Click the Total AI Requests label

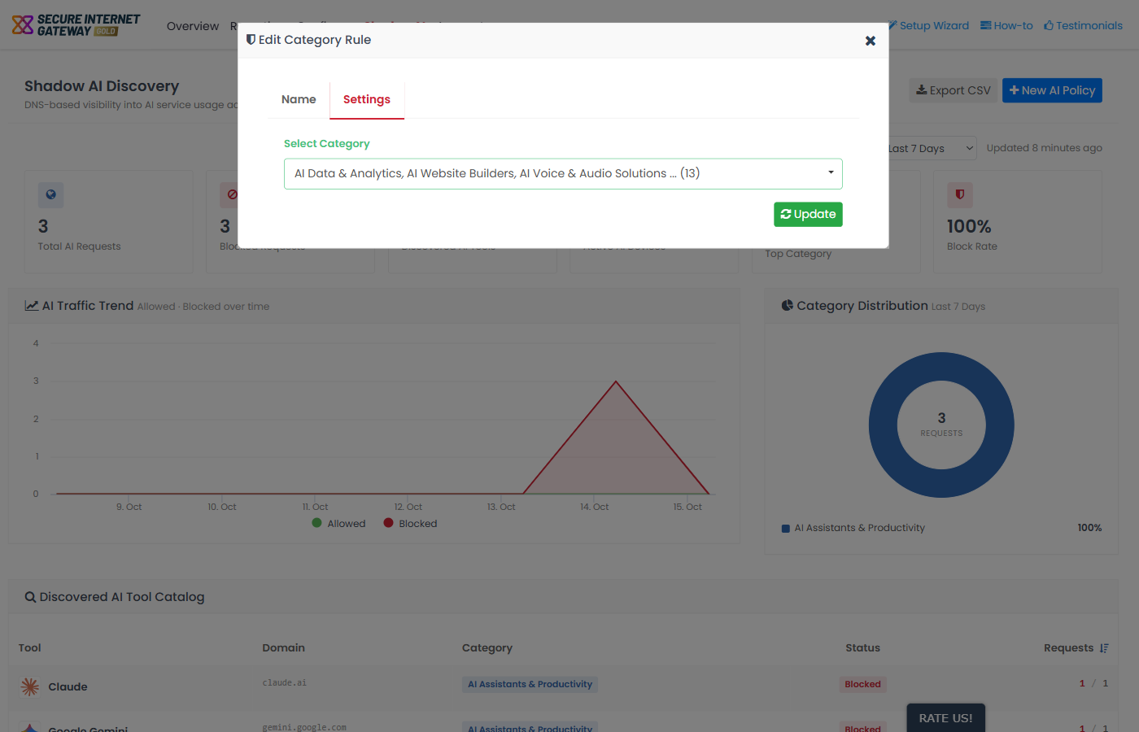[x=79, y=246]
